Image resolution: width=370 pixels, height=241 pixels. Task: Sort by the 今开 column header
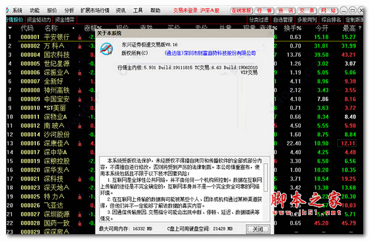(322, 28)
